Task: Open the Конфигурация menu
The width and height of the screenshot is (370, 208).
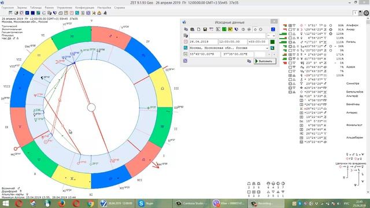Action: click(85, 8)
